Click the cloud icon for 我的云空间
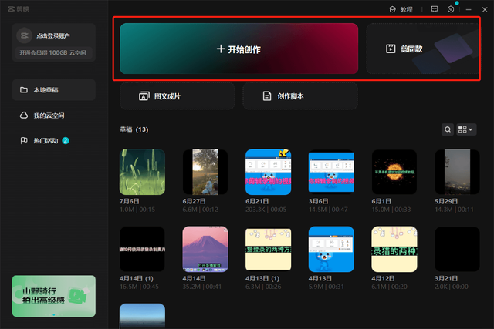Viewport: 494px width, 329px height. (24, 116)
